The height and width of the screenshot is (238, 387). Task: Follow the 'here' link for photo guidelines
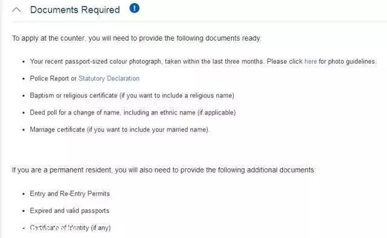click(x=310, y=61)
